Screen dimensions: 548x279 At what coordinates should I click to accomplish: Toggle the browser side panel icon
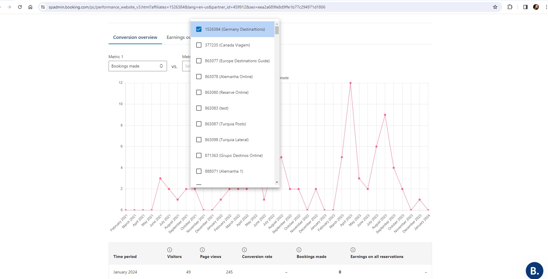click(x=526, y=7)
